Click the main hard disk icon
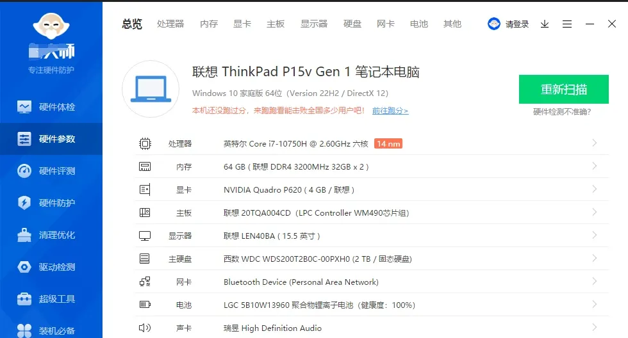628x338 pixels. pyautogui.click(x=145, y=259)
